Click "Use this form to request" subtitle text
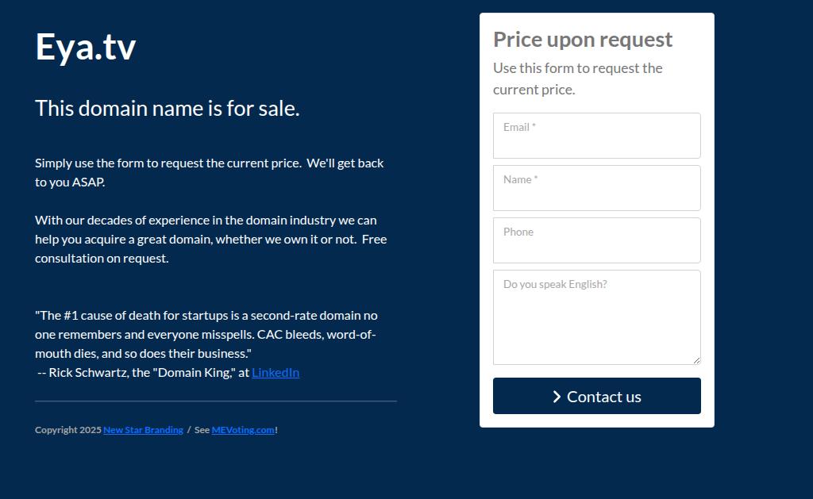Image resolution: width=813 pixels, height=499 pixels. pos(578,79)
